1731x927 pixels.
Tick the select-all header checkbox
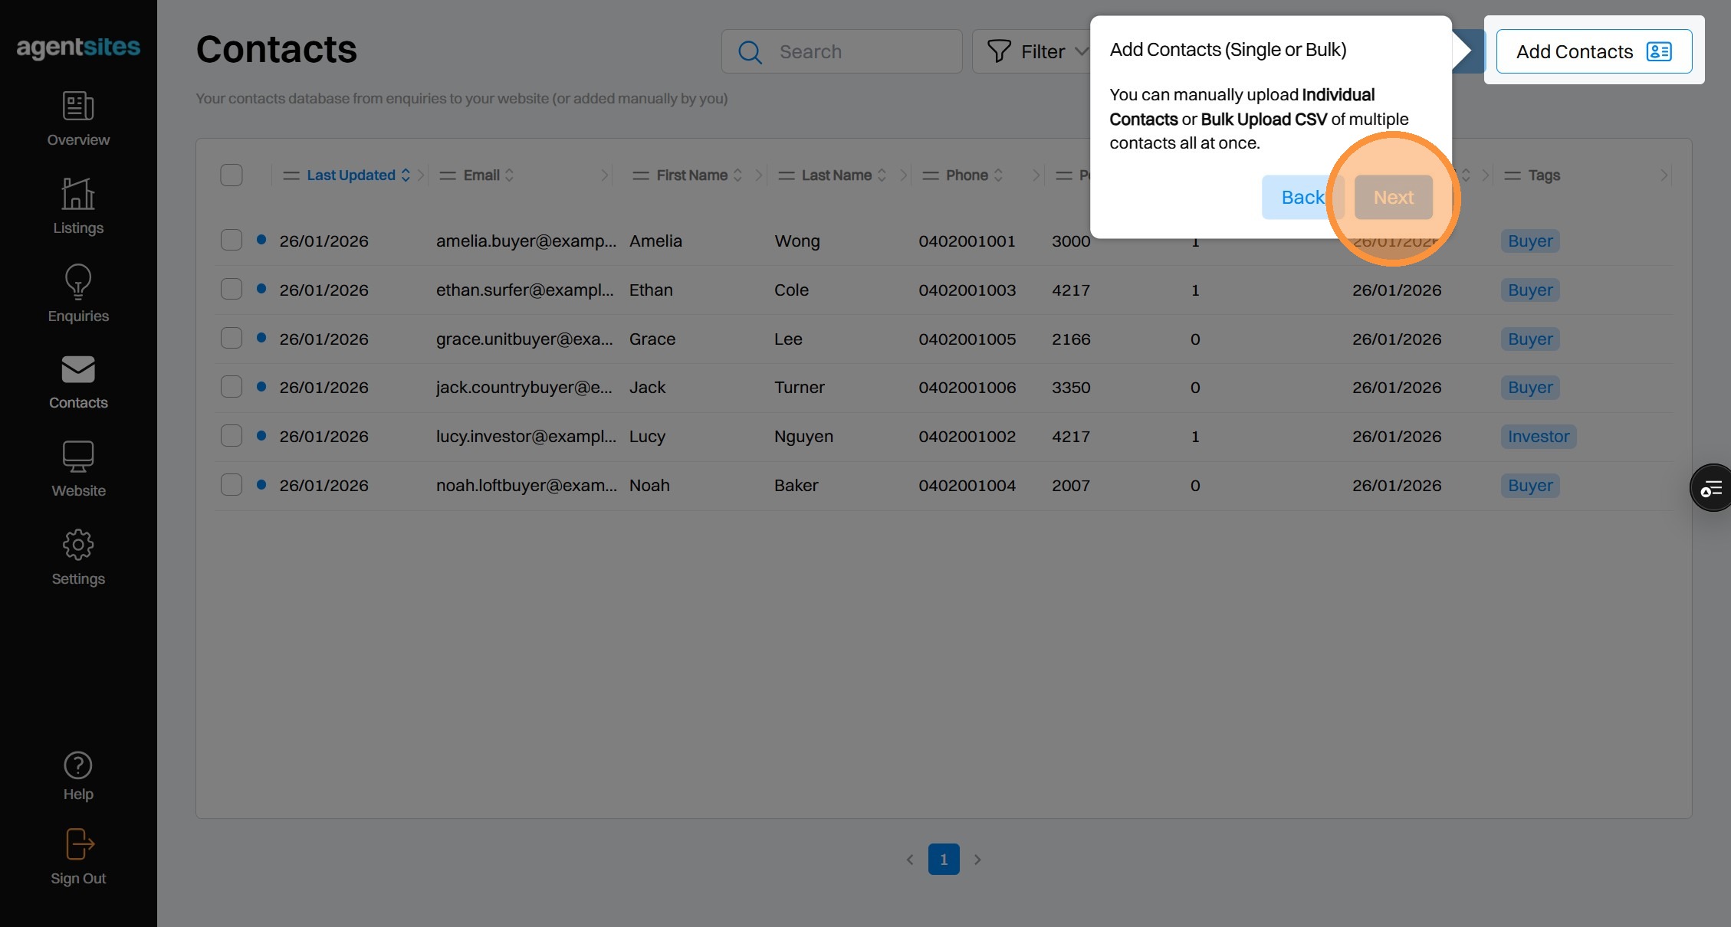pyautogui.click(x=232, y=175)
